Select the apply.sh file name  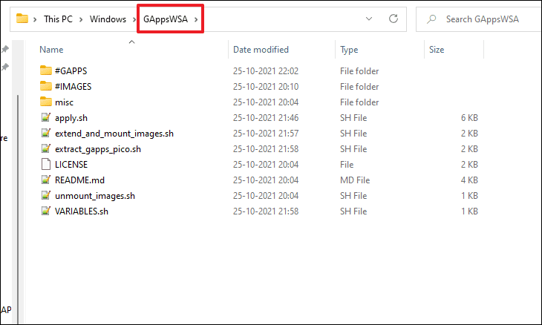71,118
